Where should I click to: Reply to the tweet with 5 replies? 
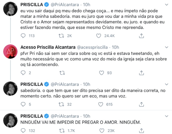click(x=23, y=104)
